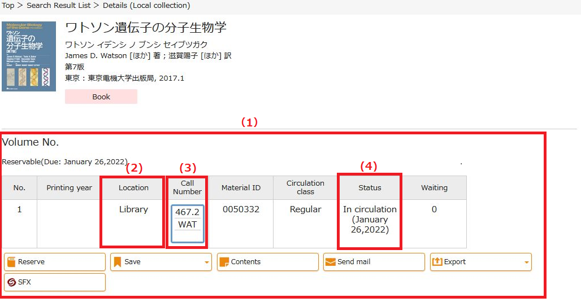The image size is (581, 302).
Task: Click publisher line 東京電機大学出版局, 2017.1
Action: pos(124,78)
